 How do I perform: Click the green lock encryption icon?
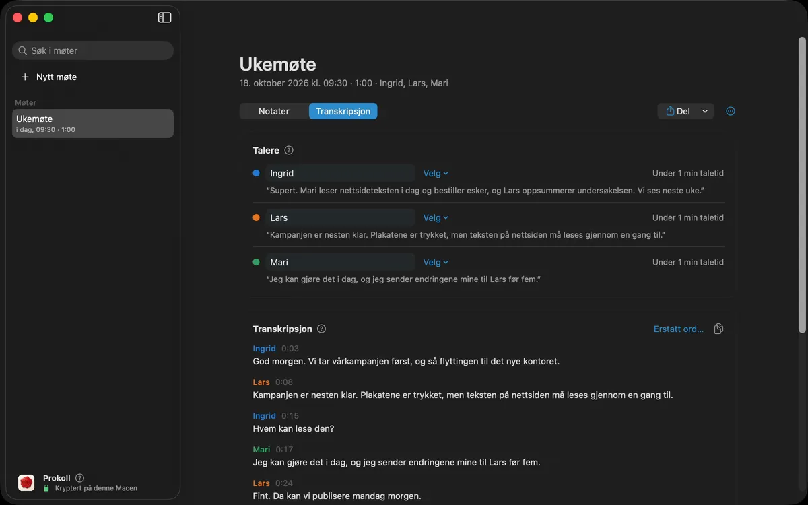click(x=46, y=488)
